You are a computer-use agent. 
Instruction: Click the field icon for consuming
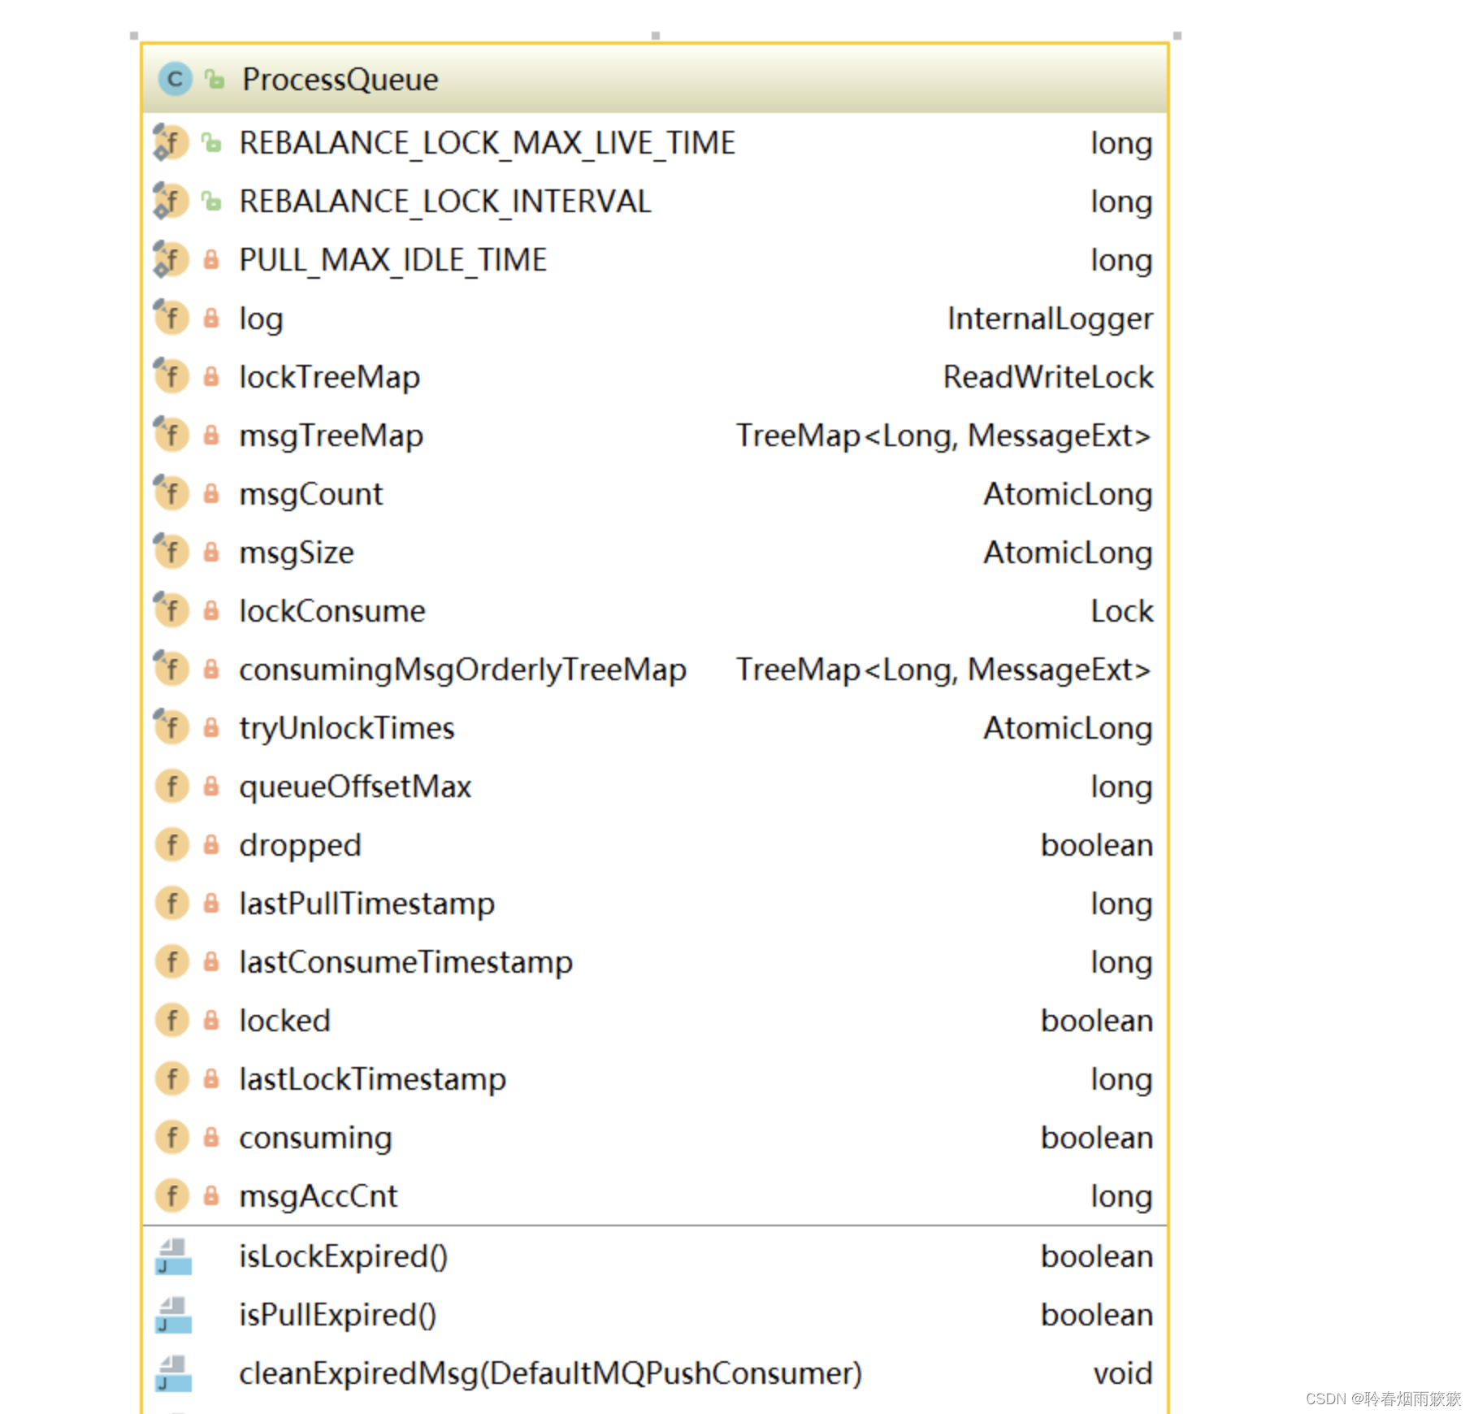click(x=172, y=1138)
